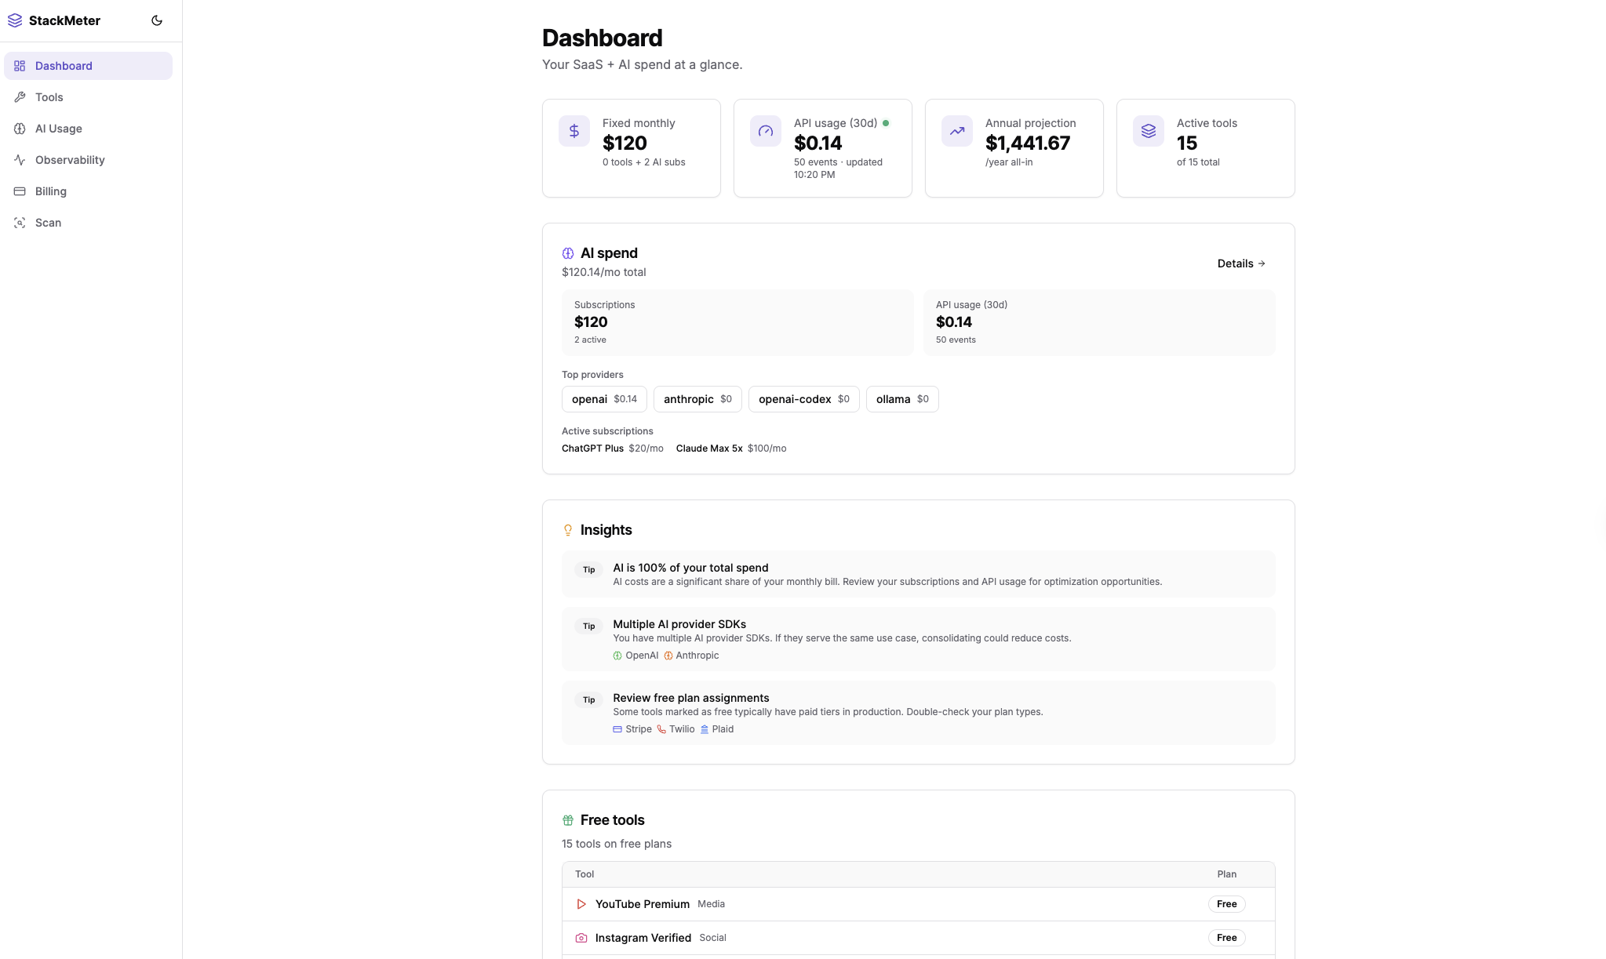This screenshot has height=959, width=1606.
Task: Click the YouTube Premium play icon
Action: pos(581,904)
